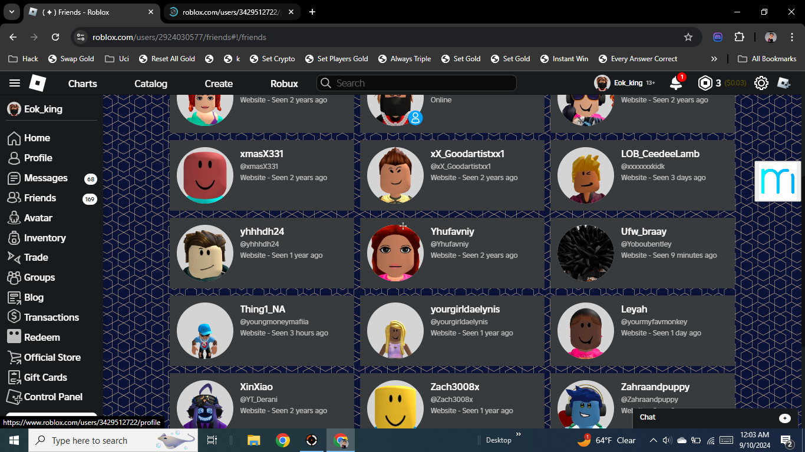Open LOB_CeedeeLamb's profile

(660, 154)
